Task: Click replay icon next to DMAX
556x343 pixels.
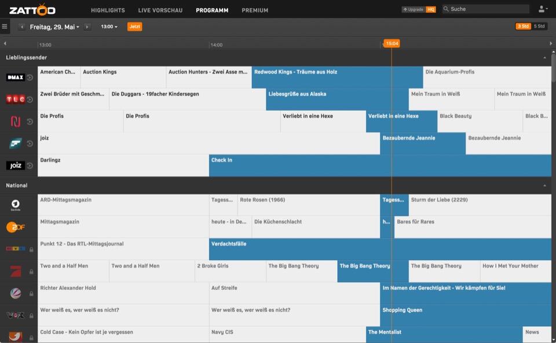Action: coord(30,77)
